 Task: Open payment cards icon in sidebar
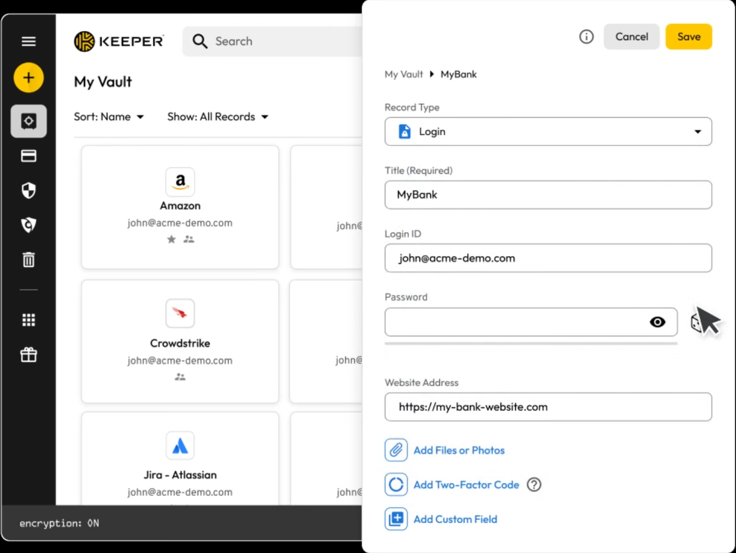29,156
